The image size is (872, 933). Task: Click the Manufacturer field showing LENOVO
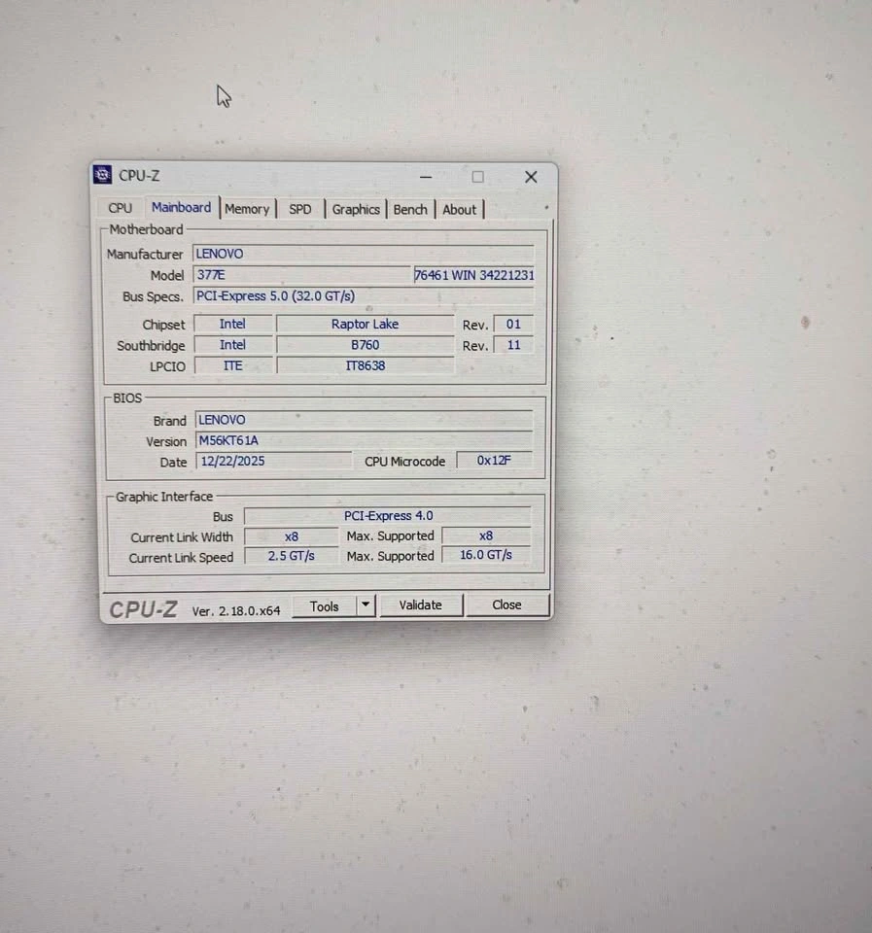point(363,254)
